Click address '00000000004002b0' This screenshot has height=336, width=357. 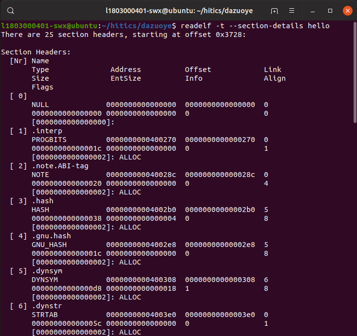pyautogui.click(x=141, y=210)
